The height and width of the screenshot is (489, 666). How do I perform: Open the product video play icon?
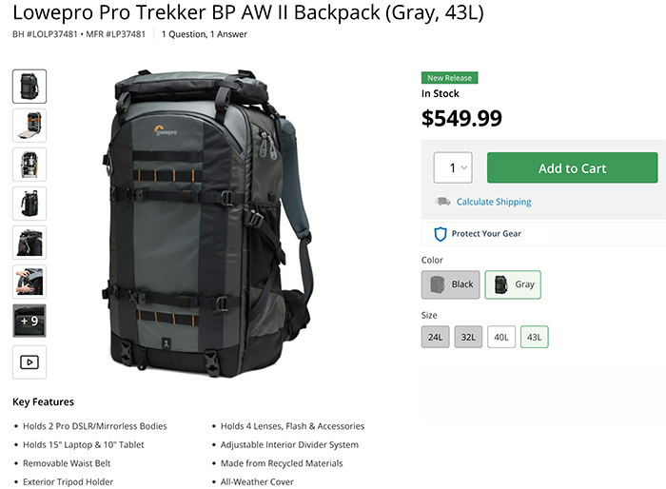click(x=29, y=362)
